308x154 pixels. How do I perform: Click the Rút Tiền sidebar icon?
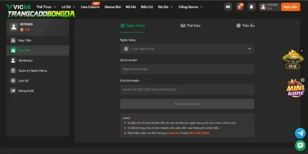click(13, 51)
